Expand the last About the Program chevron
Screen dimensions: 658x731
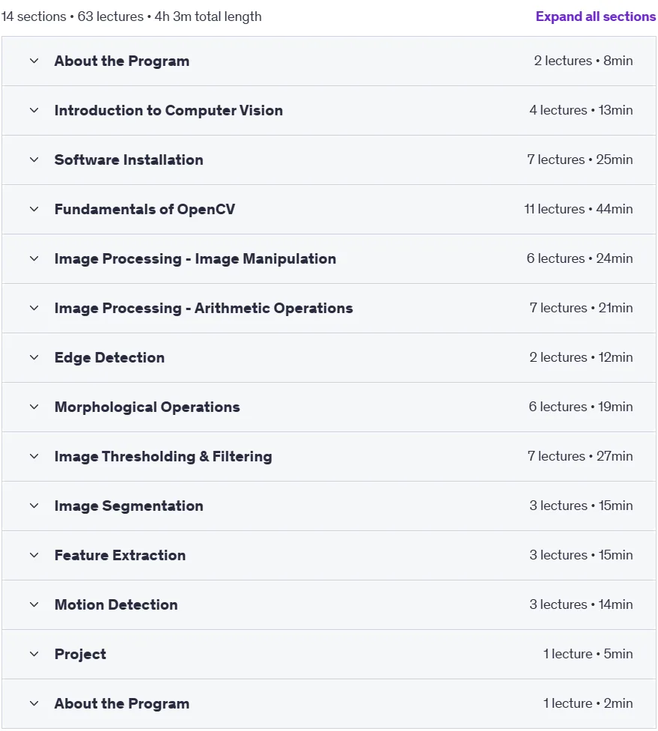click(34, 703)
